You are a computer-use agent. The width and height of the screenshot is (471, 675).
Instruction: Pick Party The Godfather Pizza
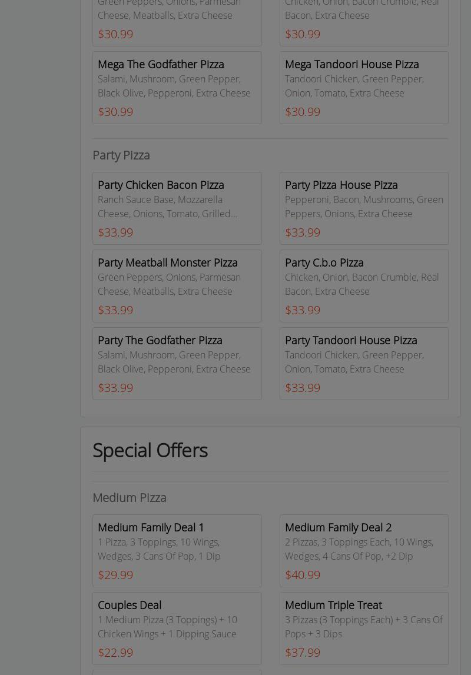click(x=160, y=340)
